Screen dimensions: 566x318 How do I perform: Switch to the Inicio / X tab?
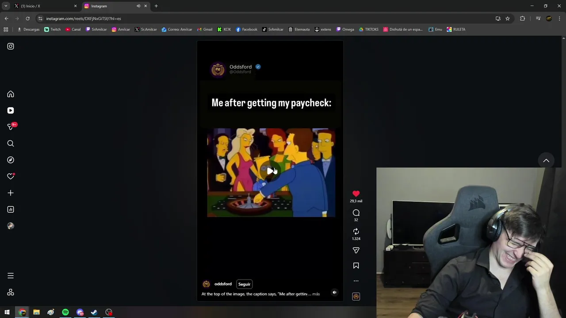point(45,6)
